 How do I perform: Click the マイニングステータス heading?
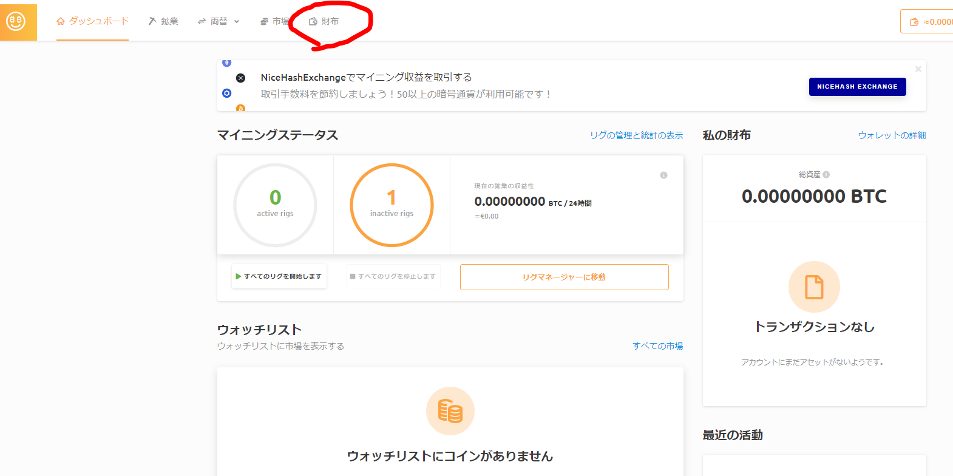[277, 135]
